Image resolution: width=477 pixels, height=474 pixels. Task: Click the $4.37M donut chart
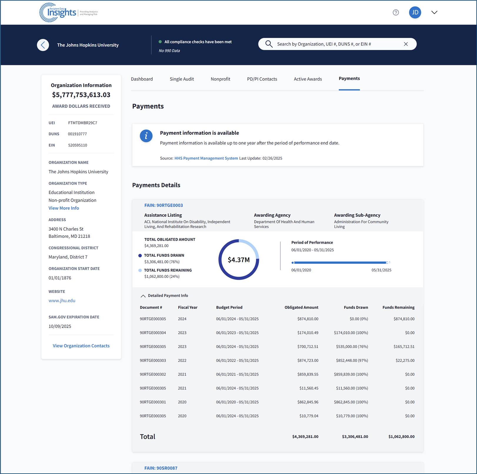[239, 259]
